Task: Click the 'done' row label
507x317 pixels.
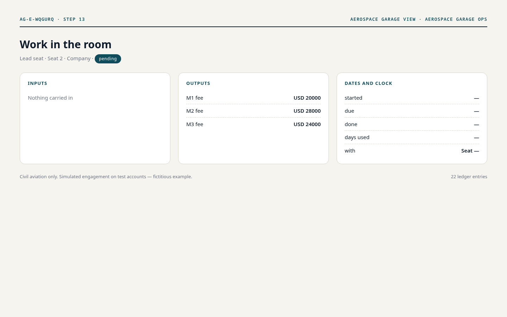Action: tap(351, 124)
